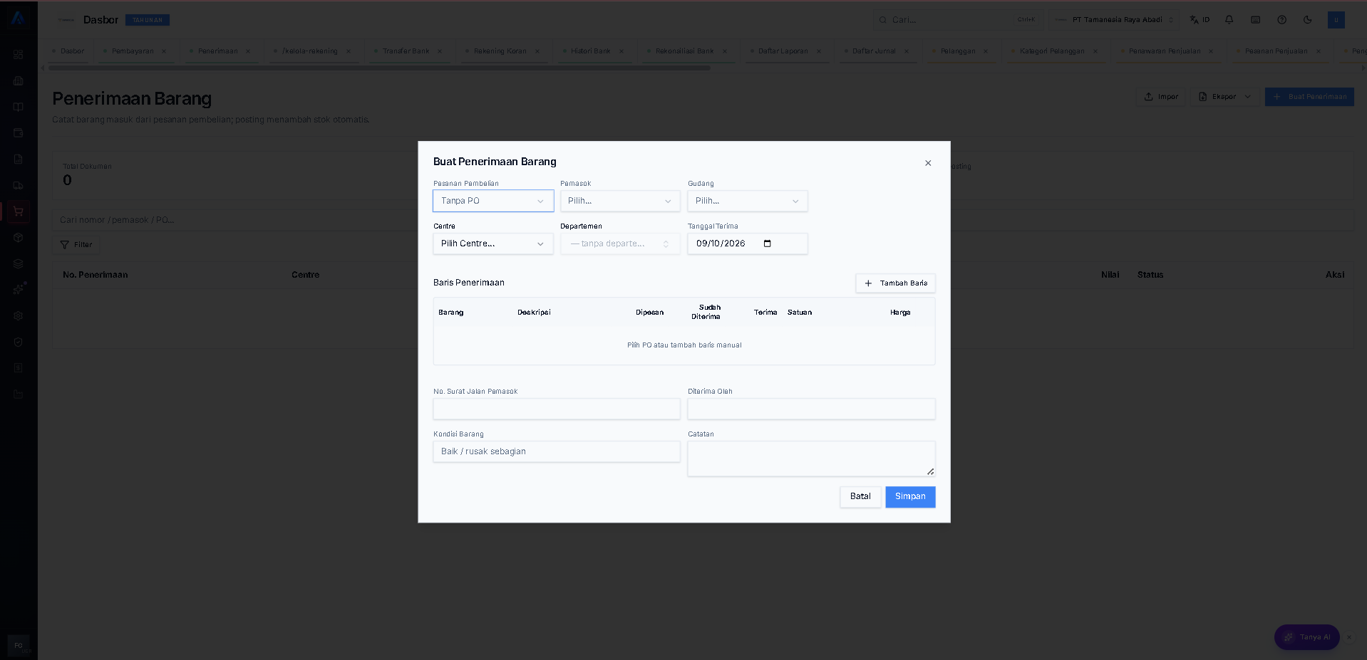Open the keyboard shortcuts icon in top bar
Screen dimensions: 1367x660
(x=1256, y=20)
